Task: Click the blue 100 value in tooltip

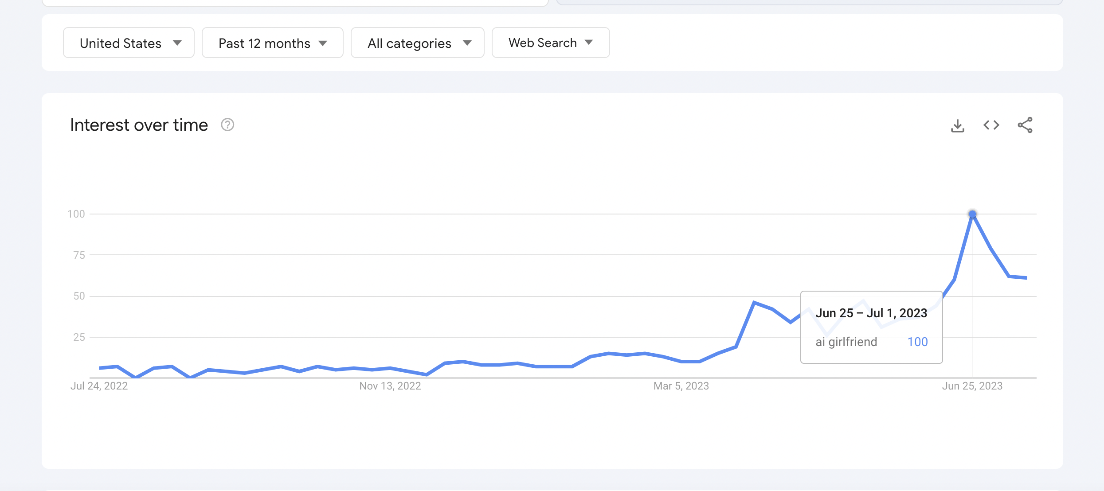Action: [x=917, y=342]
